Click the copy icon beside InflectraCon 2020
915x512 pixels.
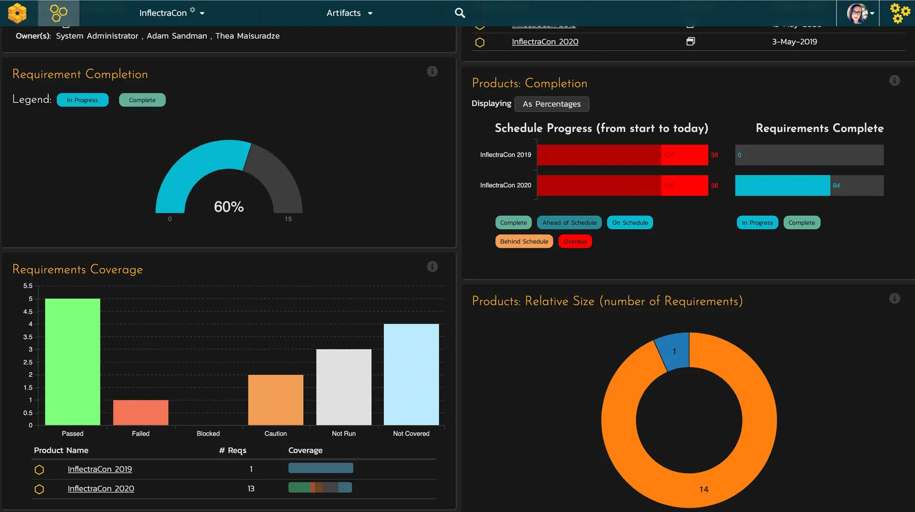click(690, 41)
